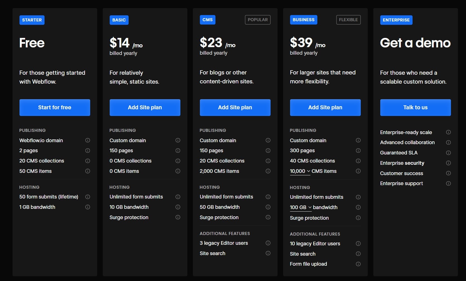Click the $14 /mo price text
The height and width of the screenshot is (281, 466).
pyautogui.click(x=126, y=43)
